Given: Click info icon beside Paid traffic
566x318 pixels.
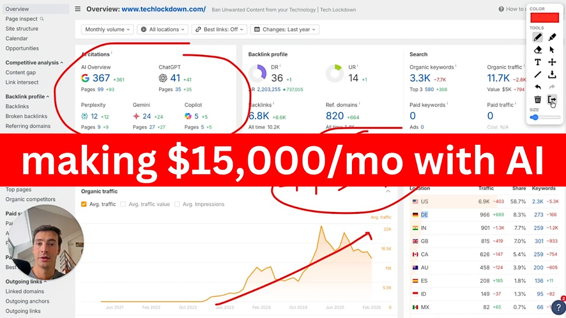Looking at the screenshot, I should (516, 103).
